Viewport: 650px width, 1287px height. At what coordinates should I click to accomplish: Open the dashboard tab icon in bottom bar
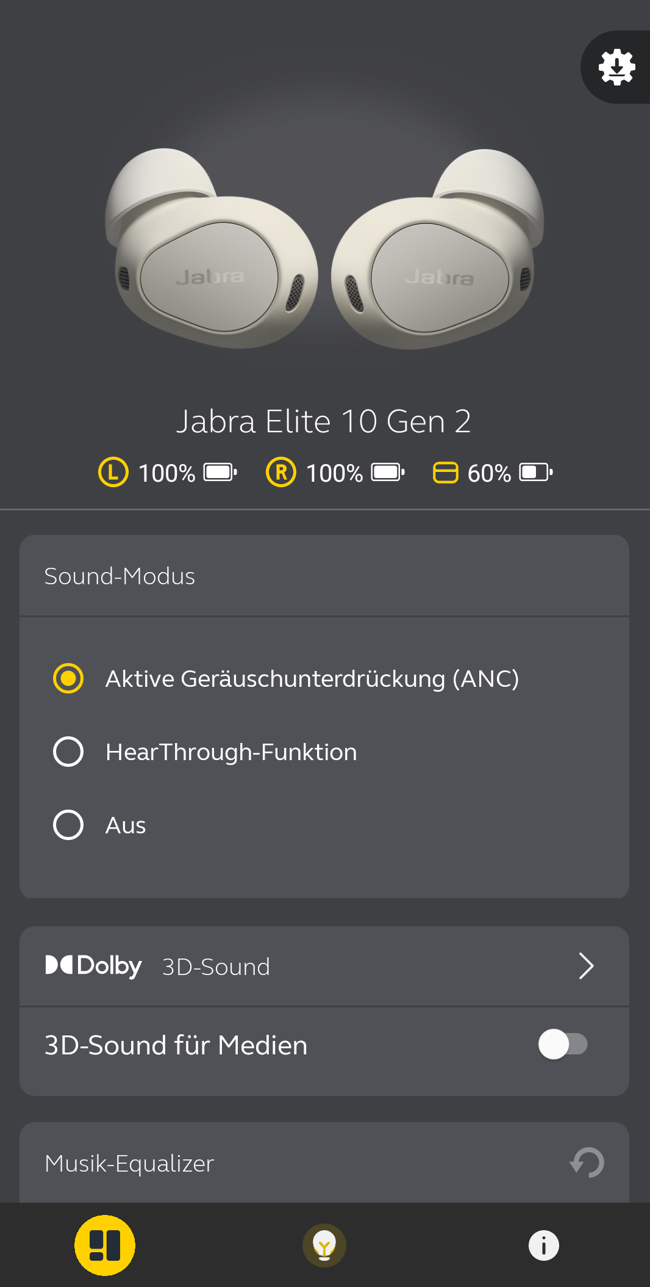(x=105, y=1245)
